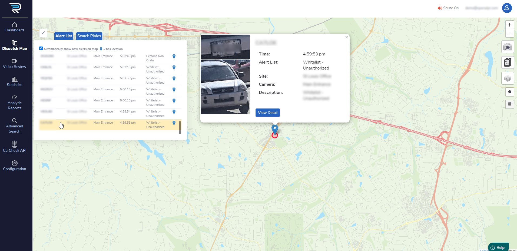The height and width of the screenshot is (251, 517).
Task: Open the Dashboard from sidebar
Action: click(x=15, y=27)
